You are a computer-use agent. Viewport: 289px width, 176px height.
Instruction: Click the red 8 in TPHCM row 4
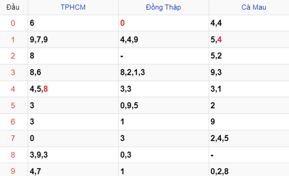(46, 89)
